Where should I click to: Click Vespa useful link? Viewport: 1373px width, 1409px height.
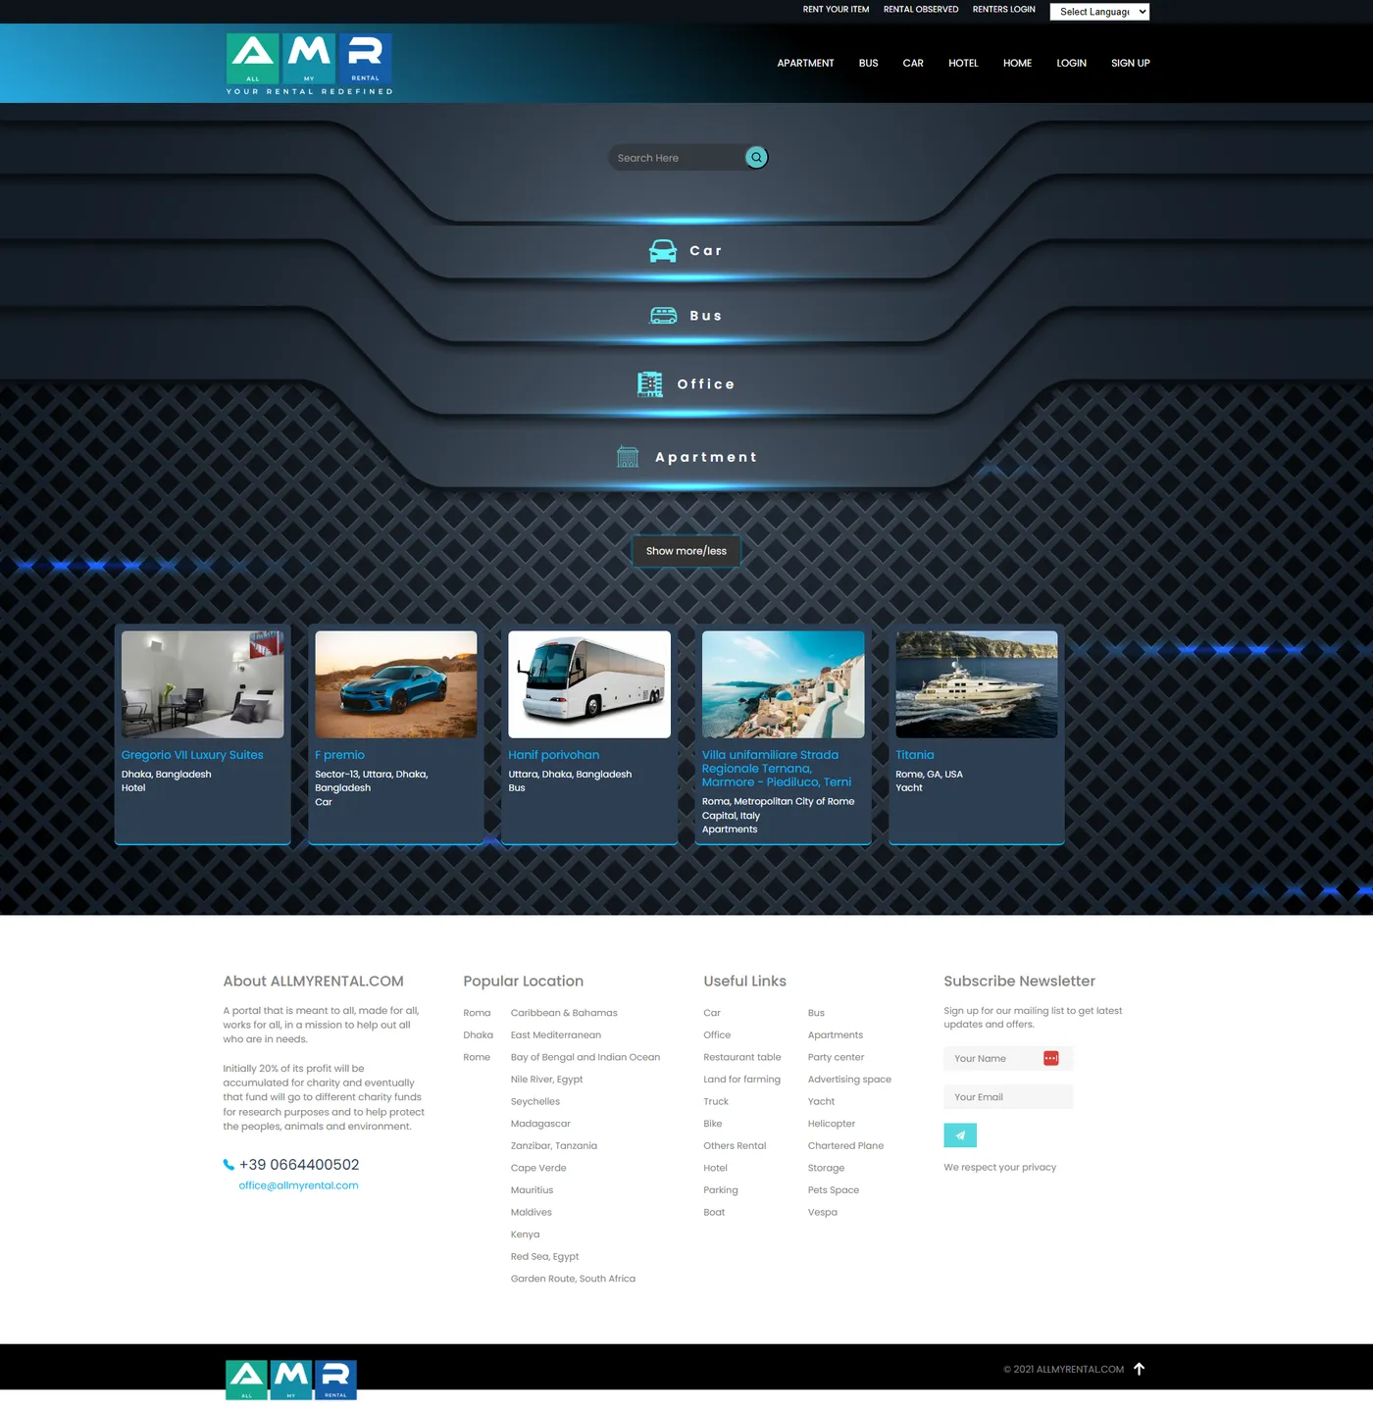(823, 1213)
